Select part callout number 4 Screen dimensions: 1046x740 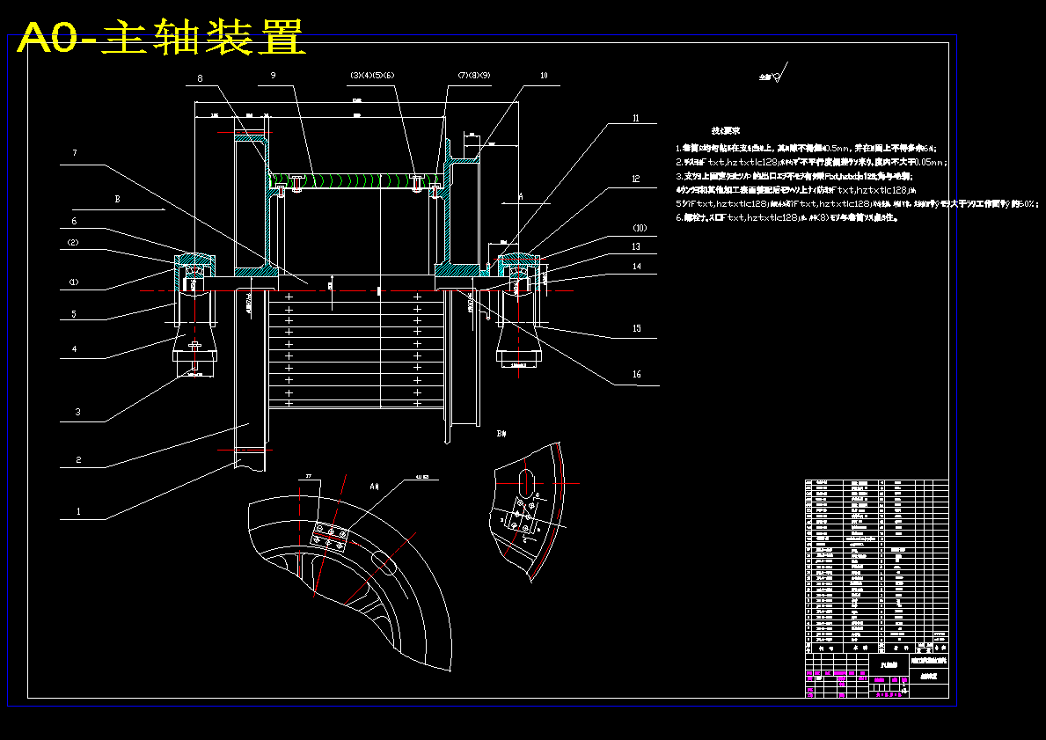[74, 349]
